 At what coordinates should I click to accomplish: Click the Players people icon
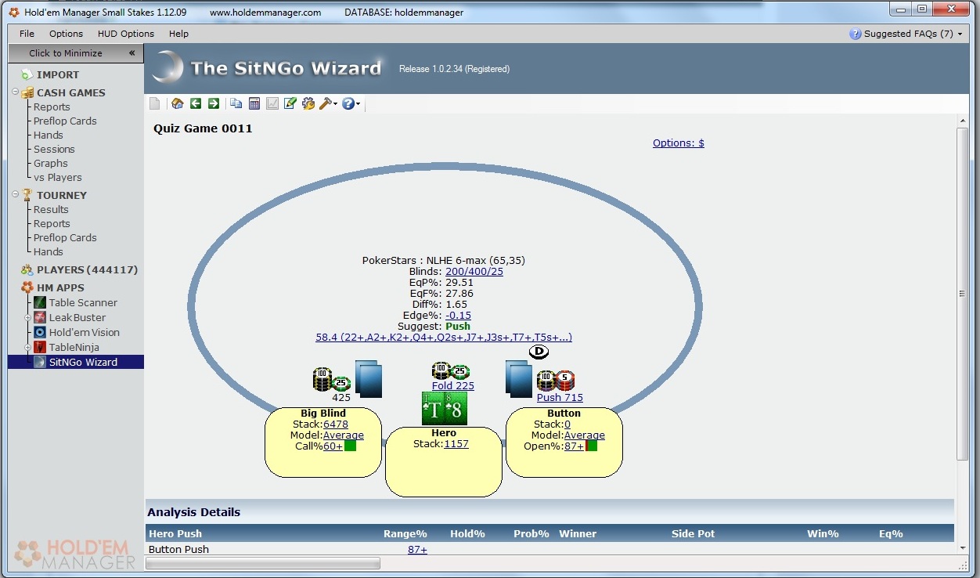[x=27, y=269]
